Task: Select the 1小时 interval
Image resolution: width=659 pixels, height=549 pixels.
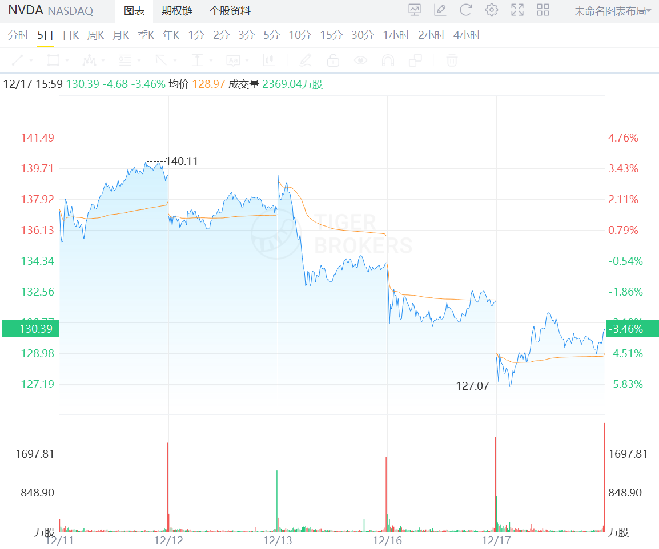Action: tap(396, 35)
